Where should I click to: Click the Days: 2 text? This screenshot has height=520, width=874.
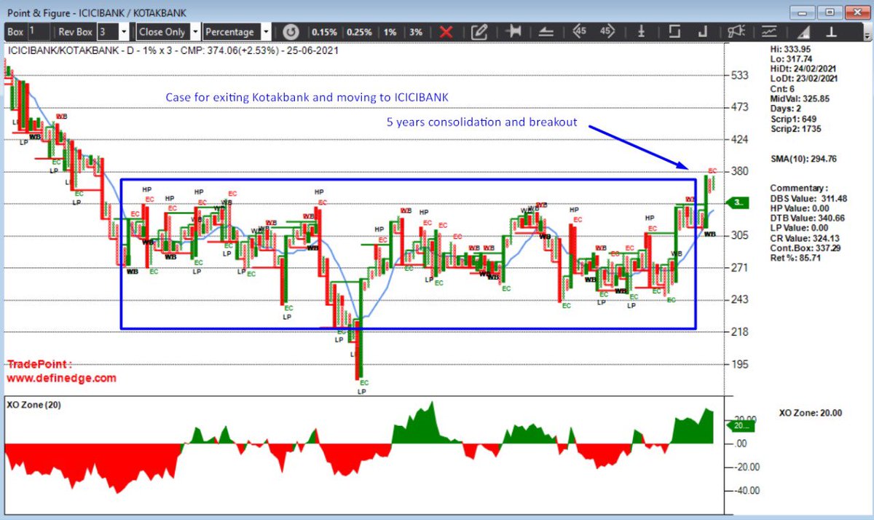pyautogui.click(x=786, y=109)
